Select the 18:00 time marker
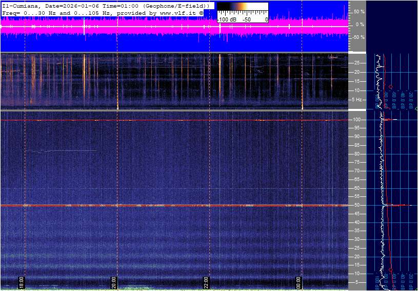The height and width of the screenshot is (291, 418). 22,282
